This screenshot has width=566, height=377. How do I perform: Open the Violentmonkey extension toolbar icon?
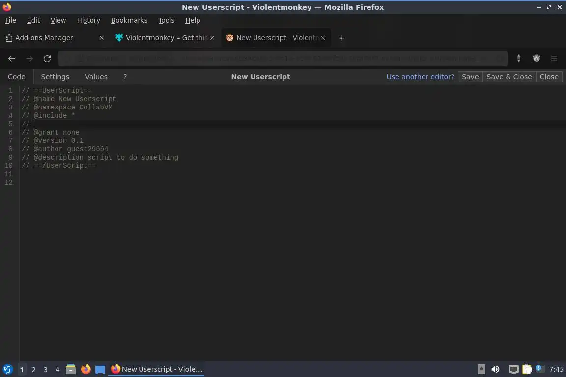tap(537, 58)
